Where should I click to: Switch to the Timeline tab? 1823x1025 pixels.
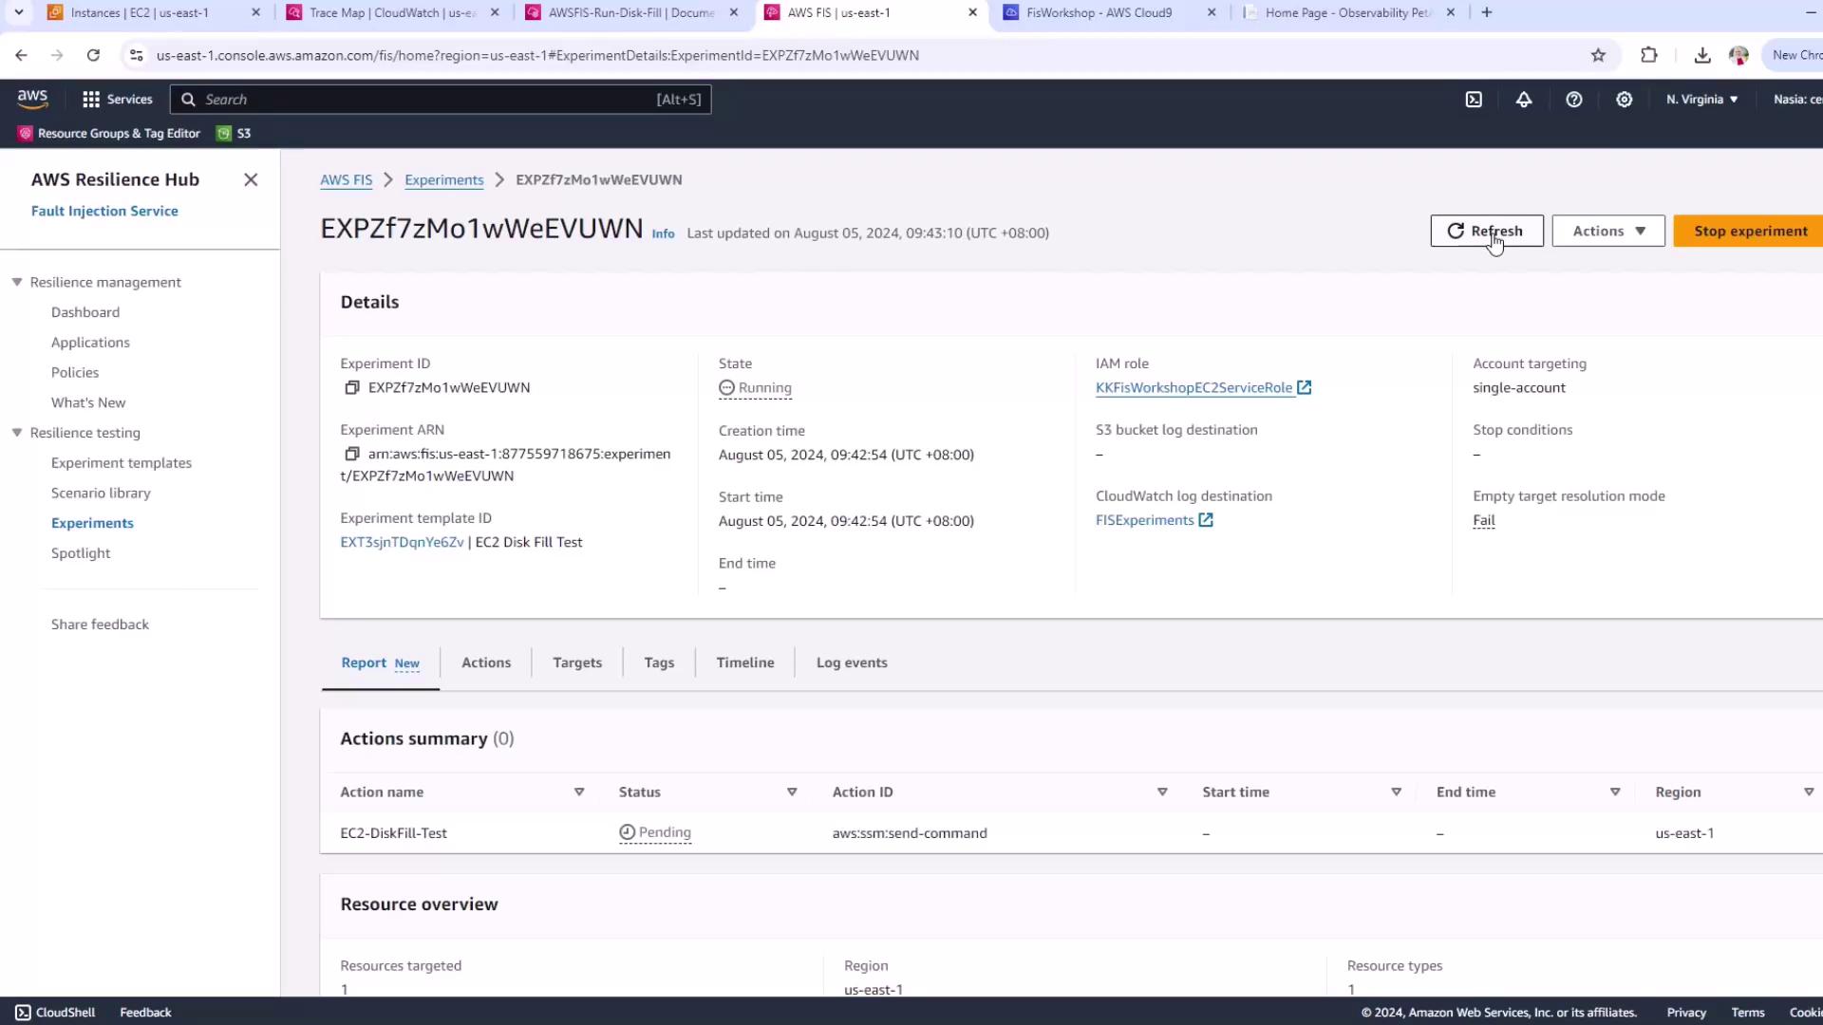point(744,663)
